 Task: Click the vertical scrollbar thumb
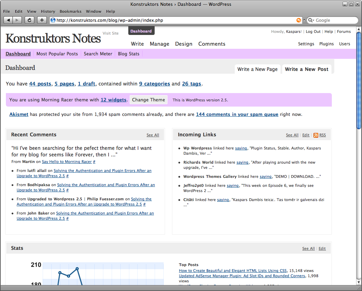point(359,80)
